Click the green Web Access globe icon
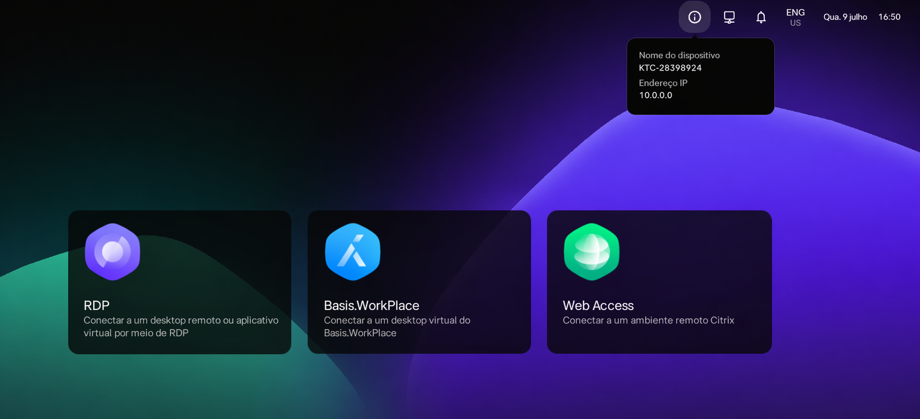 (592, 252)
